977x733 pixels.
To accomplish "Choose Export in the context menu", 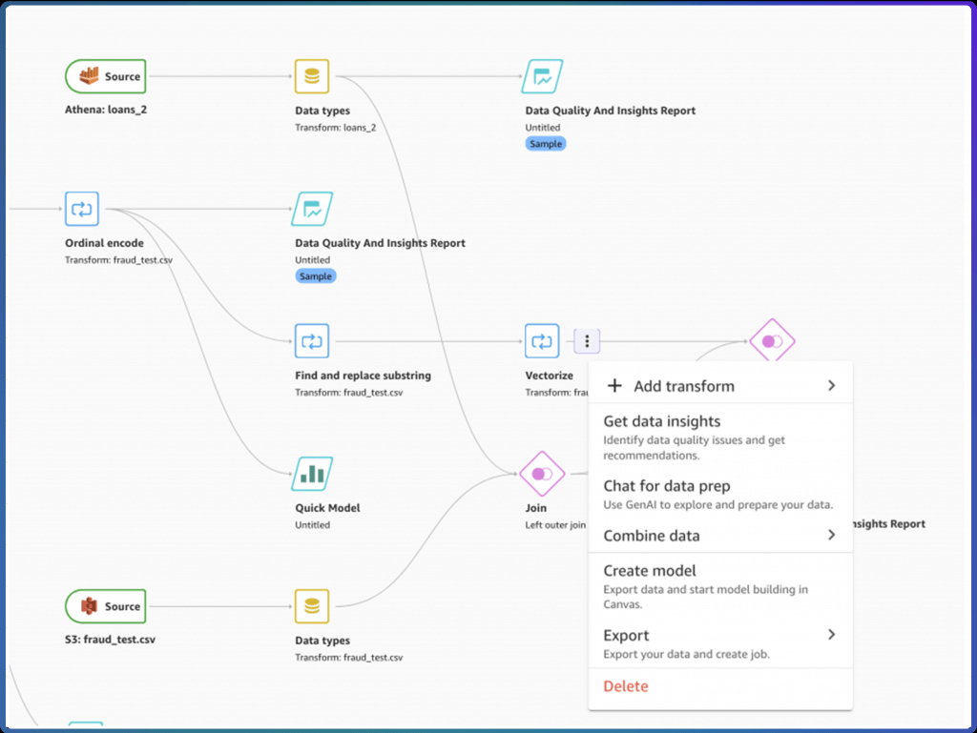I will [x=720, y=643].
